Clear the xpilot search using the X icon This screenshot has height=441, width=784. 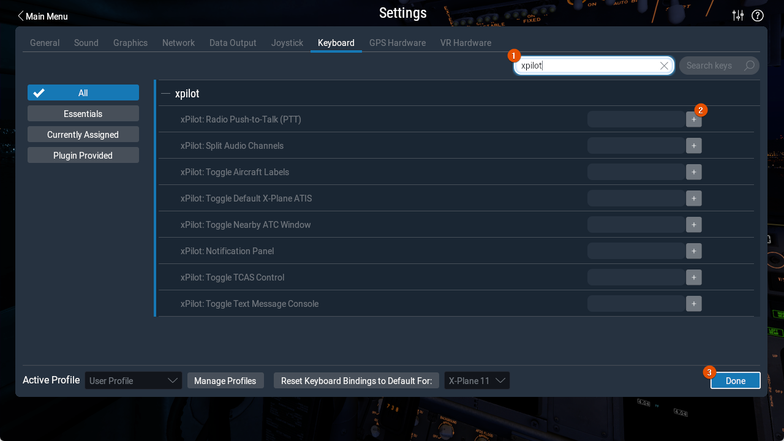click(x=664, y=66)
